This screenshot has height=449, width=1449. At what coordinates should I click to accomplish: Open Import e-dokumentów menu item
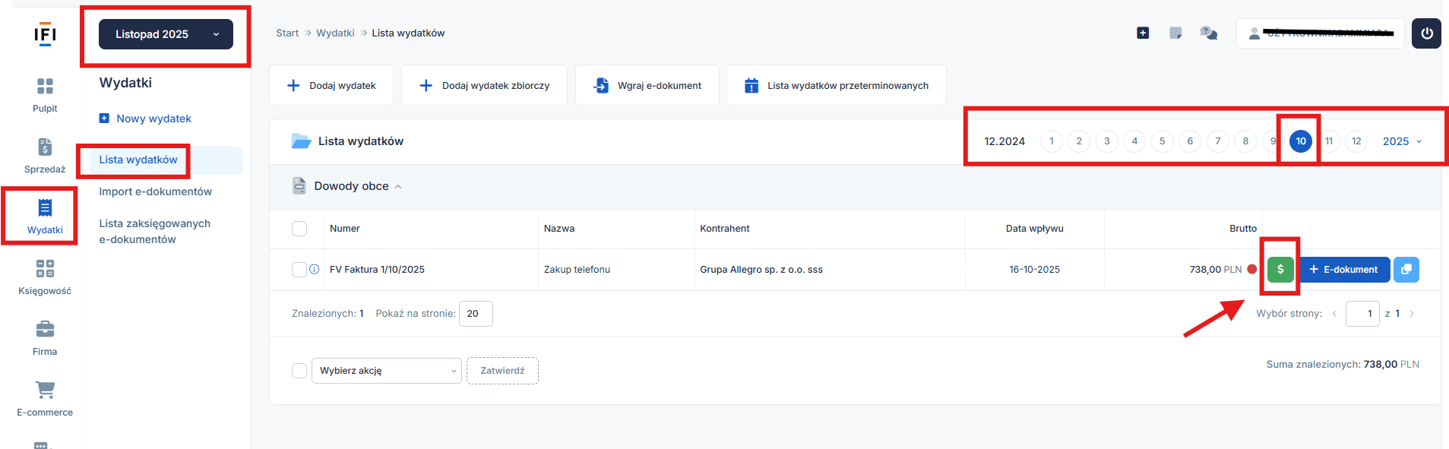click(155, 191)
